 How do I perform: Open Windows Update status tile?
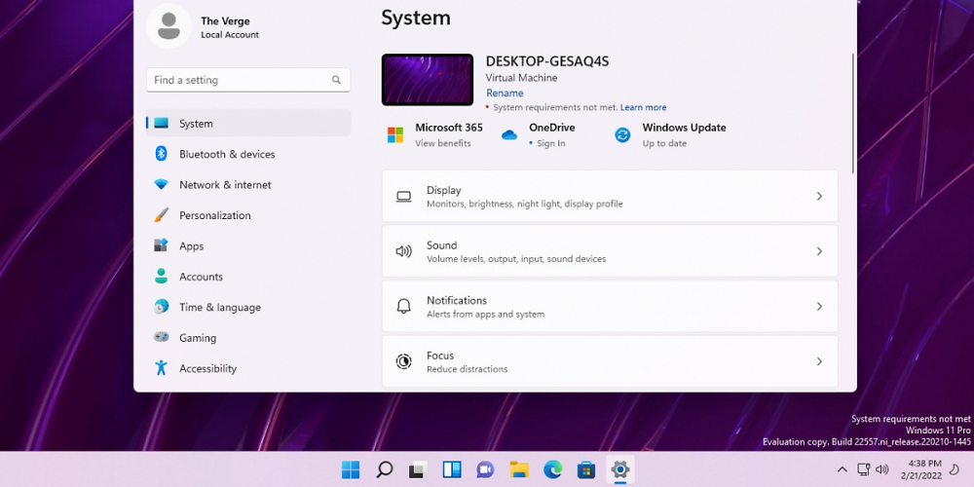[x=670, y=134]
